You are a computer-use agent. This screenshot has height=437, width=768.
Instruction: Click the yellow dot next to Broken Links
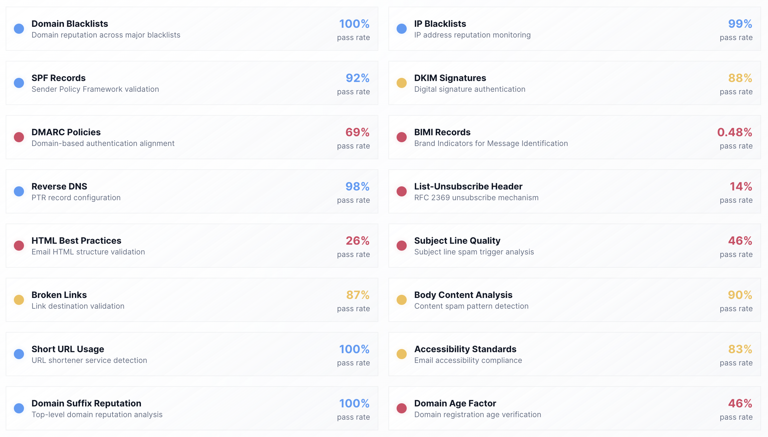(x=19, y=300)
